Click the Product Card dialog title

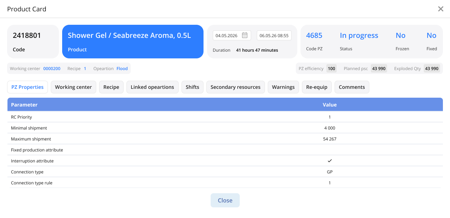(27, 9)
